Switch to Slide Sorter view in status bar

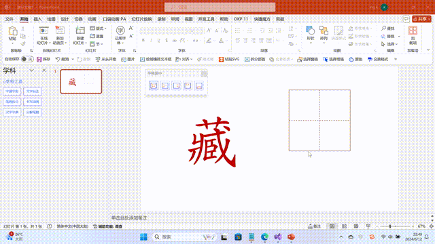[x=345, y=226]
